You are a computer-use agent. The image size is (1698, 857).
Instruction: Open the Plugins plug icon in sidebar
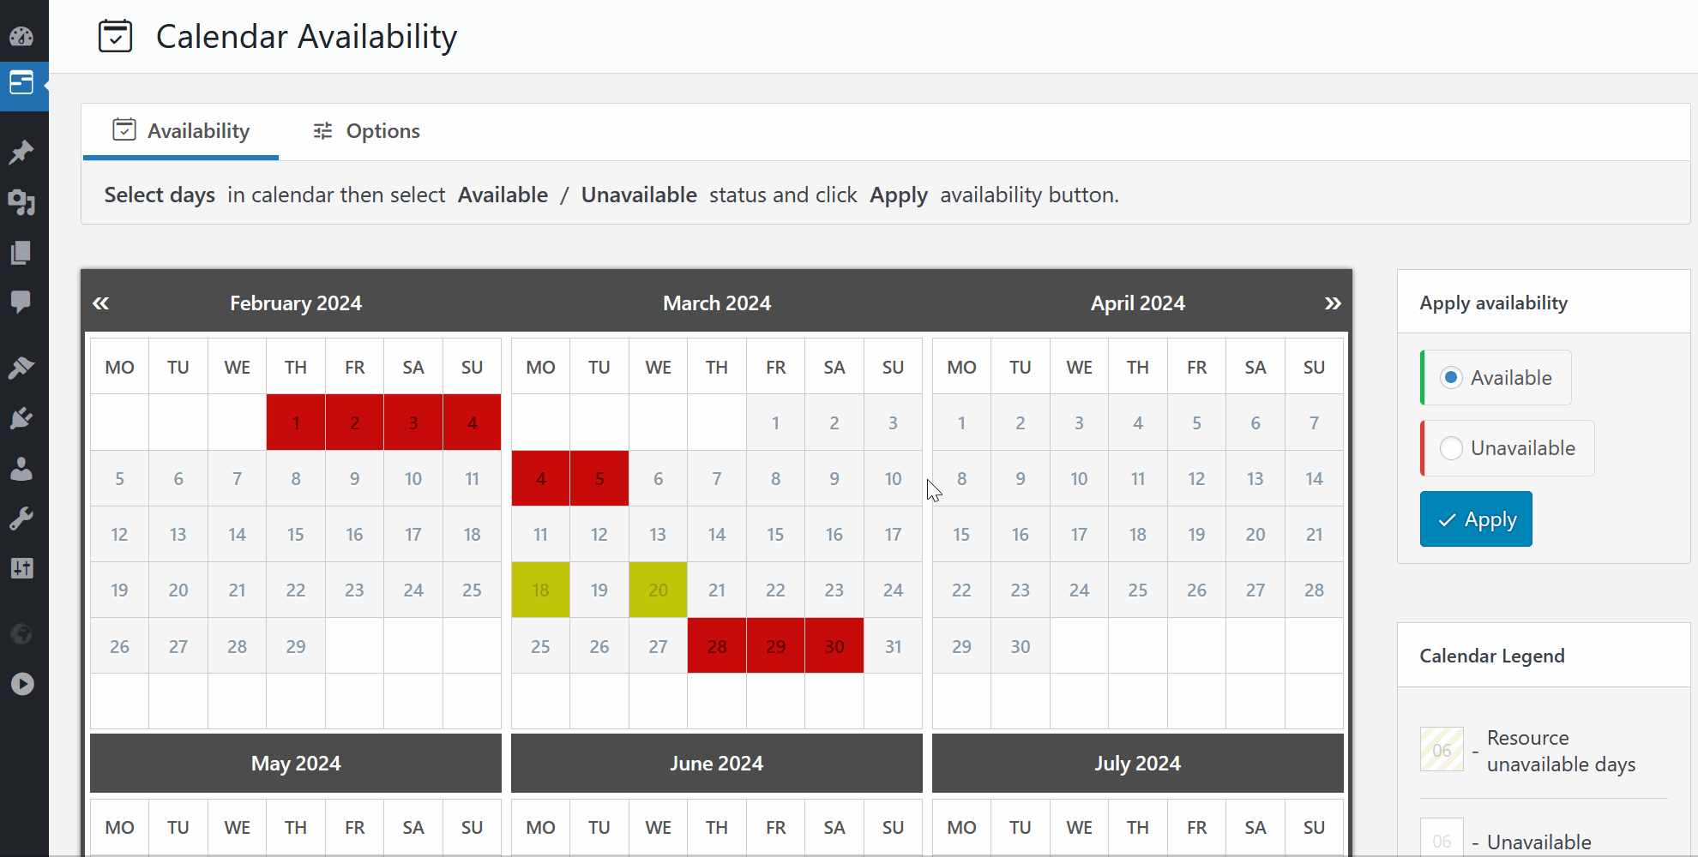tap(21, 418)
